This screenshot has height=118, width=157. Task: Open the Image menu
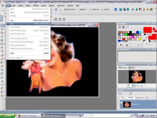21,6
